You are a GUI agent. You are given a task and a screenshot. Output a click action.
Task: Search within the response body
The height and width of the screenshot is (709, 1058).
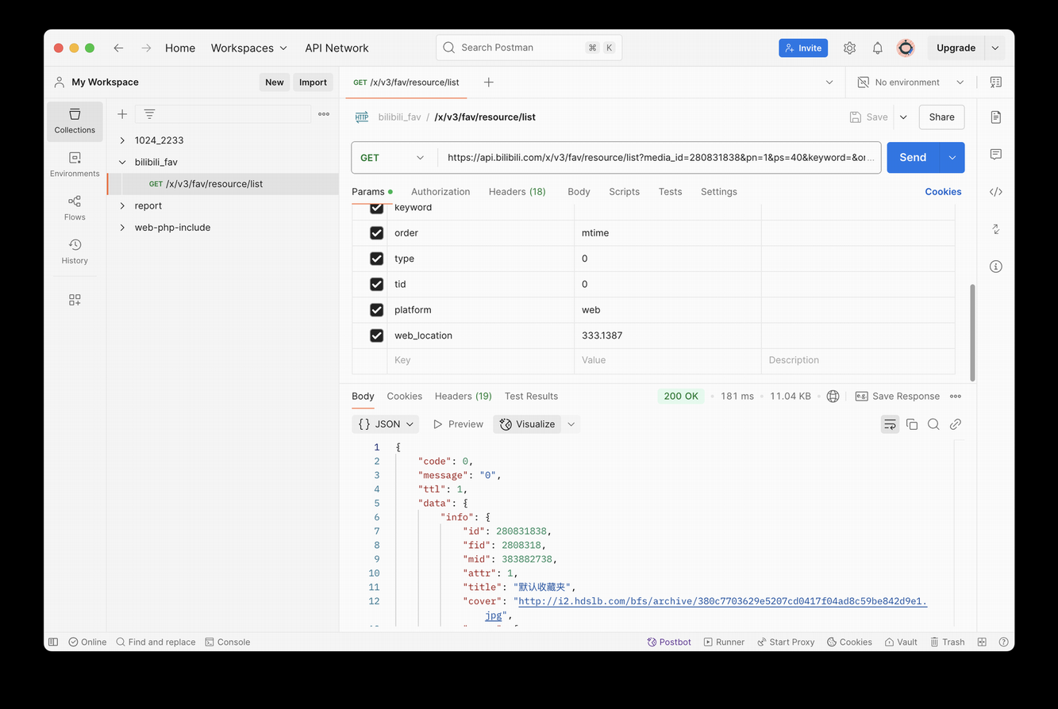pos(933,424)
